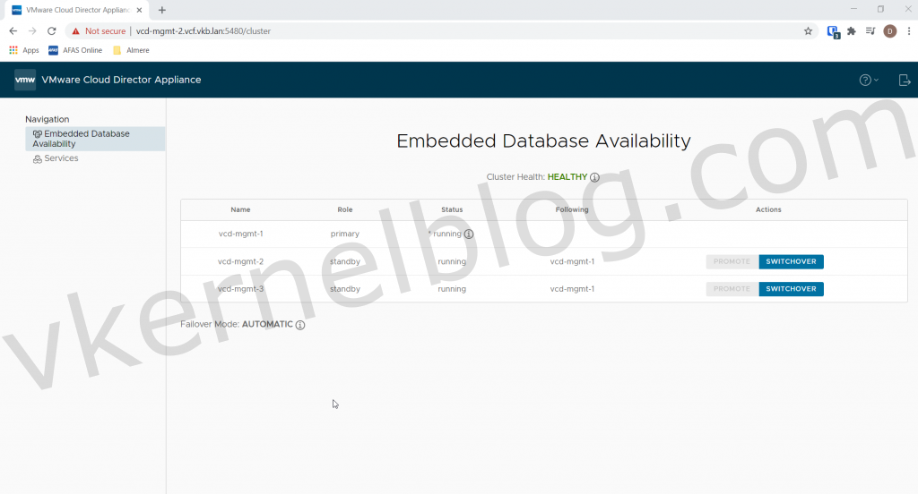This screenshot has width=918, height=494.
Task: Click the VMware logo in the header
Action: coord(25,80)
